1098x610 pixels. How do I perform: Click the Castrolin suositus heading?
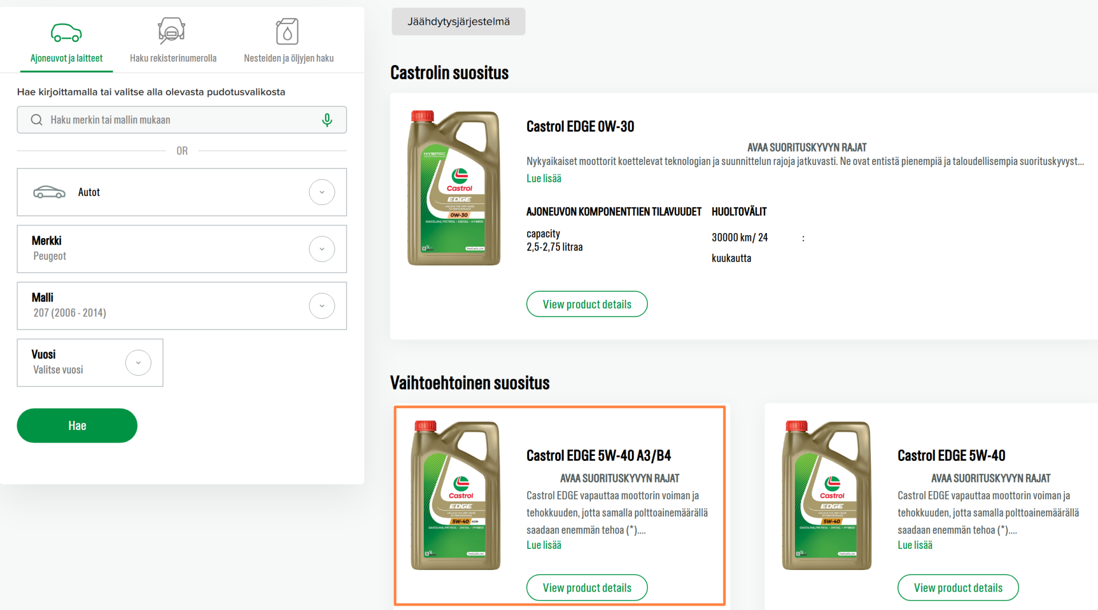(449, 73)
